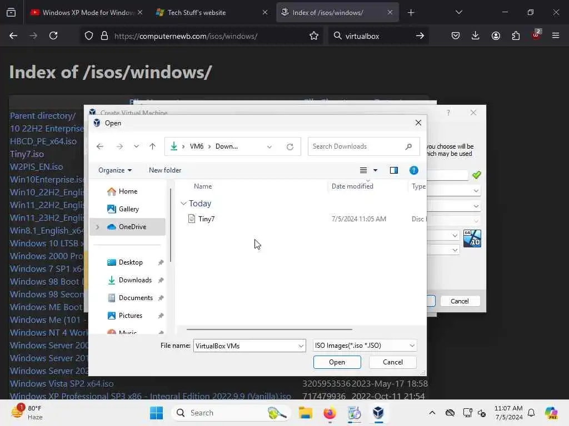Open the Firefox downloads panel

476,35
